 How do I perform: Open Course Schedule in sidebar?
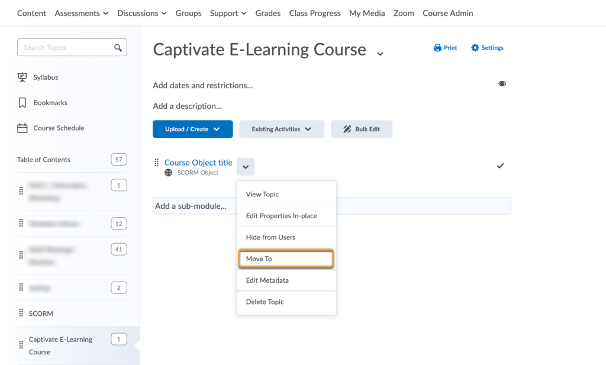pos(59,128)
